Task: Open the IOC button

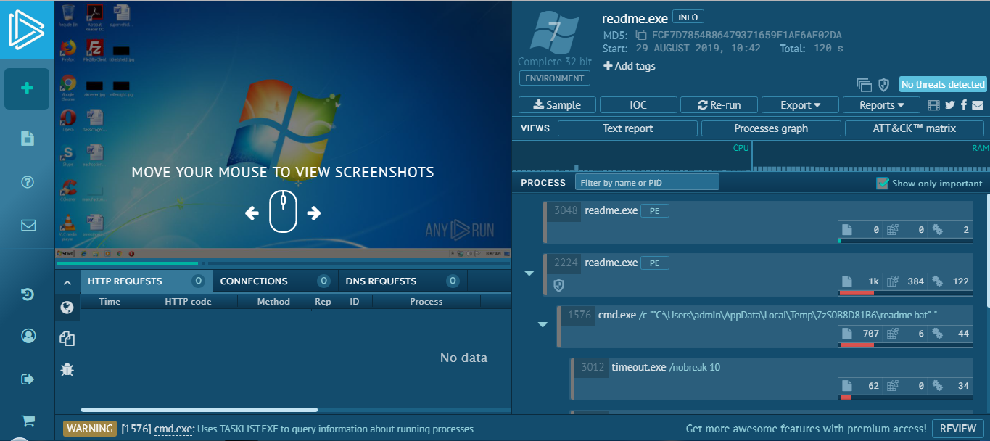Action: (x=638, y=105)
